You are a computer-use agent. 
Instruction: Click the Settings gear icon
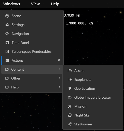(7, 25)
